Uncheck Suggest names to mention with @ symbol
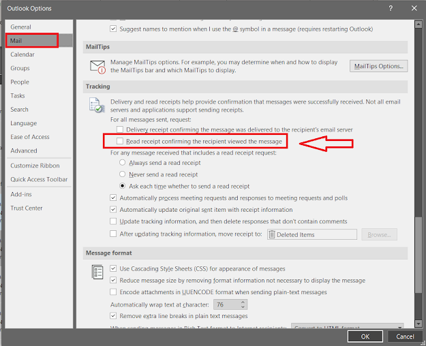 tap(113, 29)
